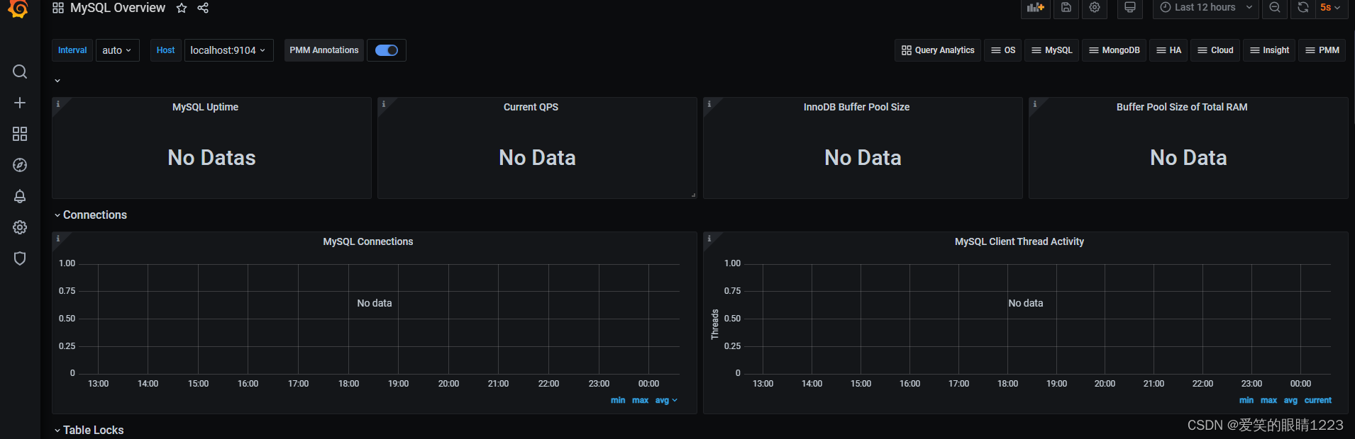Viewport: 1355px width, 439px height.
Task: Open the PMM dashboards menu
Action: coord(1322,50)
